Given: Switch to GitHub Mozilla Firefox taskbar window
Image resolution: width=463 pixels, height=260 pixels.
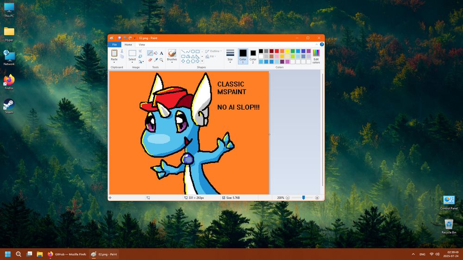Looking at the screenshot, I should 67,254.
